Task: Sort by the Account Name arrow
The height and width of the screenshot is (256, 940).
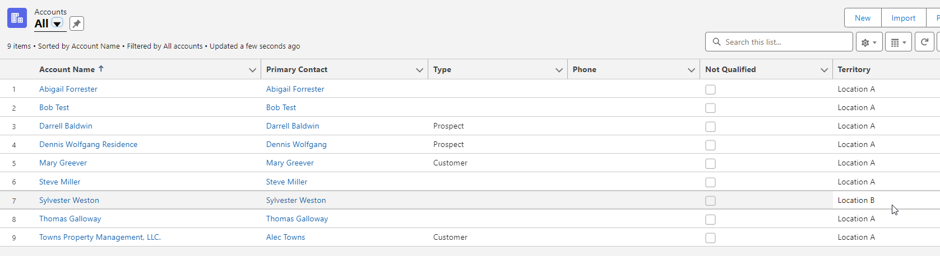Action: 101,69
